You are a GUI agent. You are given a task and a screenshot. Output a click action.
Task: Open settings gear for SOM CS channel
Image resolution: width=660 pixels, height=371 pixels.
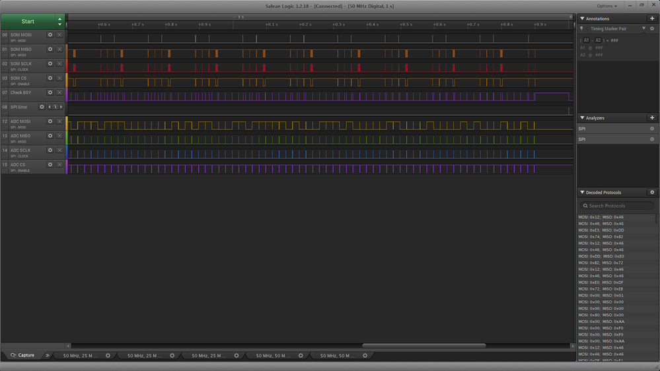(50, 78)
